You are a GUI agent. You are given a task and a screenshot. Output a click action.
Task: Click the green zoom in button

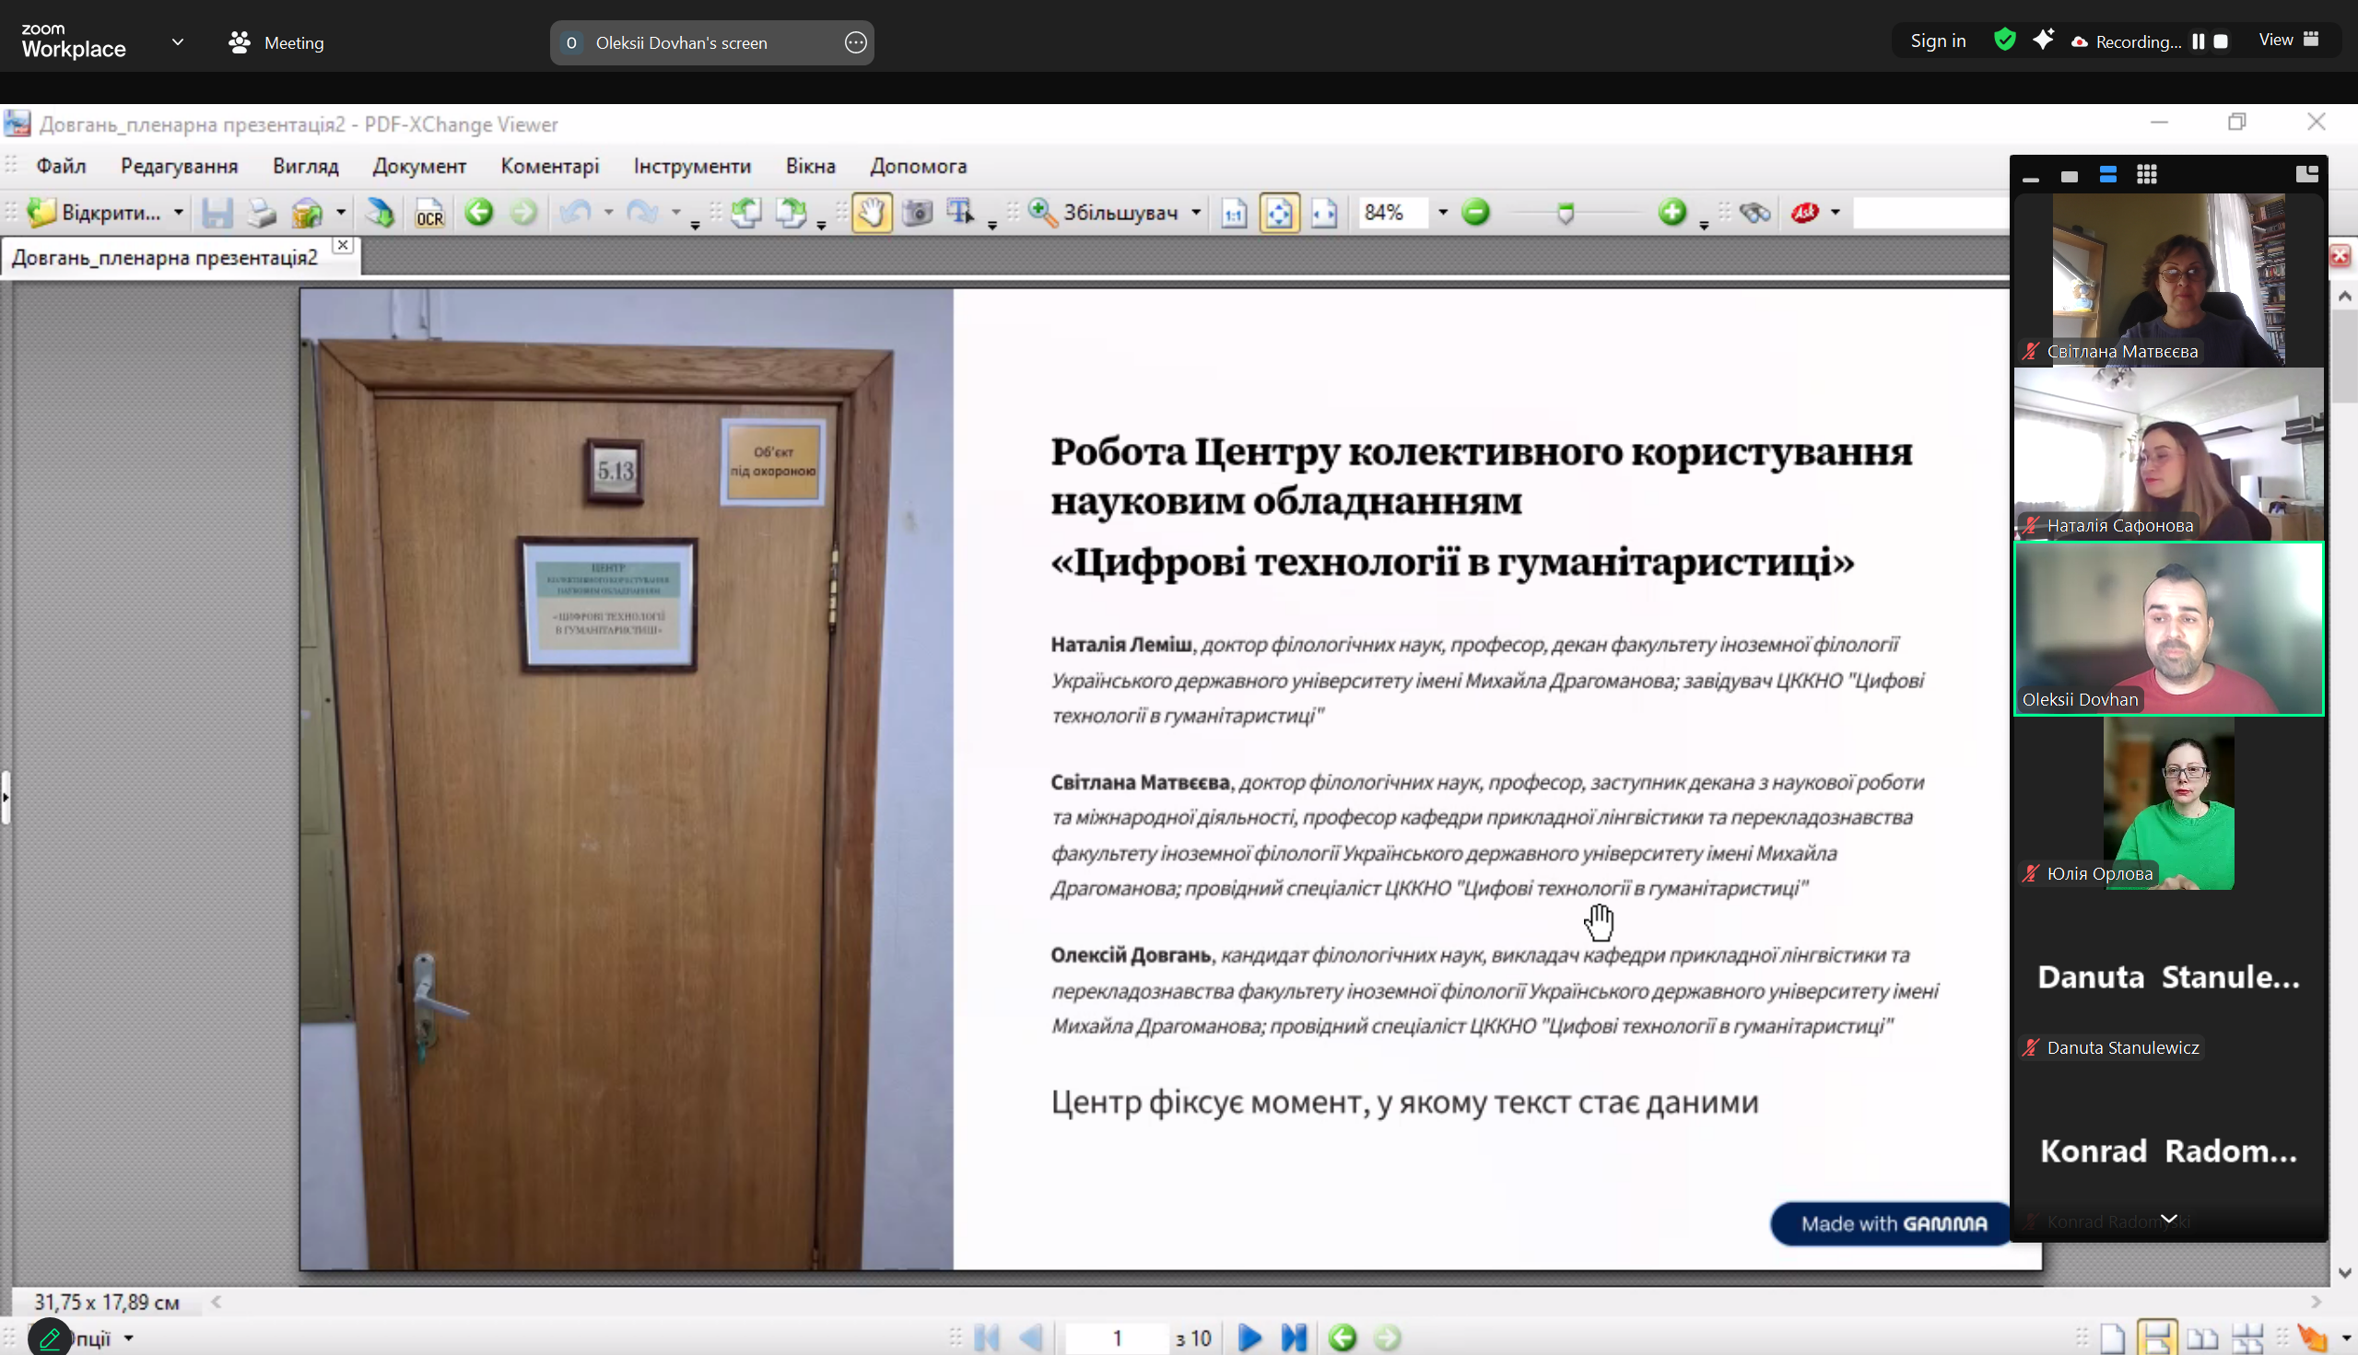(x=1672, y=213)
